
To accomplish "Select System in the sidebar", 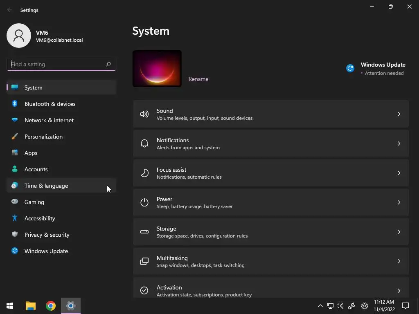I will tap(61, 87).
